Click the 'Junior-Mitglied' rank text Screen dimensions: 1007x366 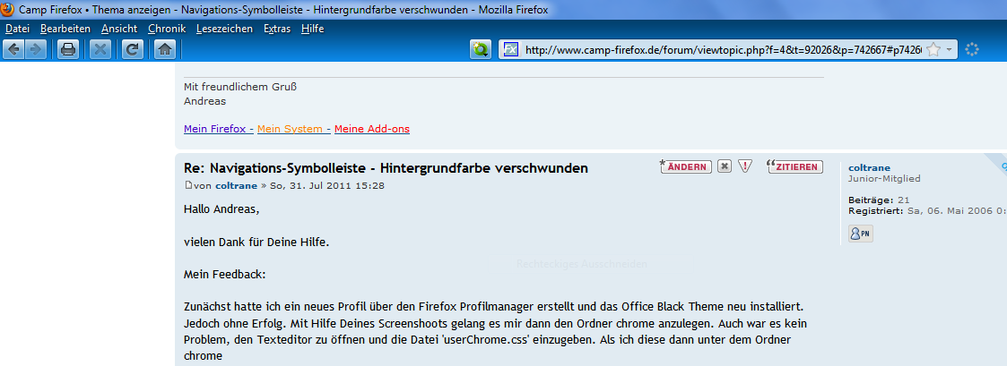point(883,179)
